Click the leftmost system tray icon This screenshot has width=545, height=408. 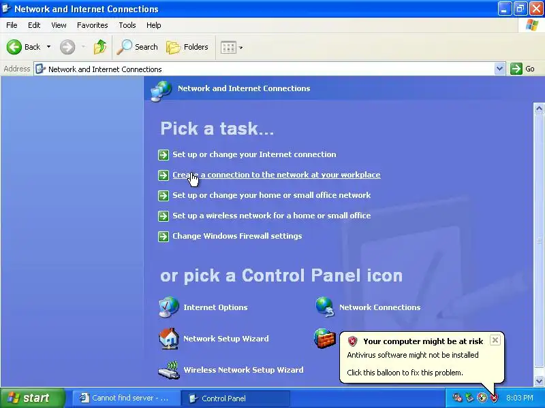pos(457,398)
